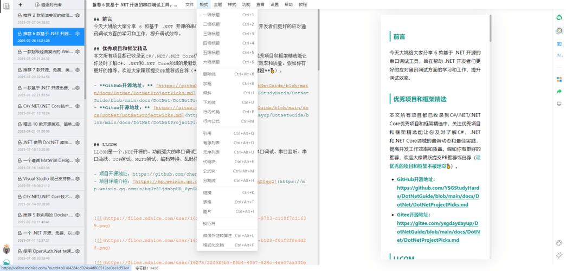The width and height of the screenshot is (566, 271).
Task: Open settings gear for .NET 使用 DocNET article
Action: coord(77,142)
